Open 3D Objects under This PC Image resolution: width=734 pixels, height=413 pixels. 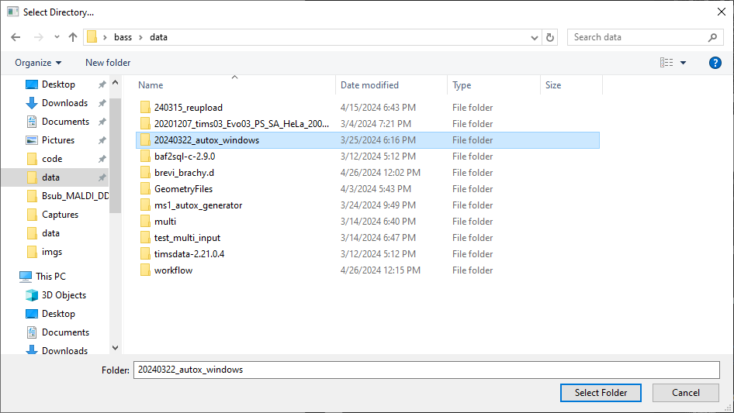pyautogui.click(x=64, y=295)
